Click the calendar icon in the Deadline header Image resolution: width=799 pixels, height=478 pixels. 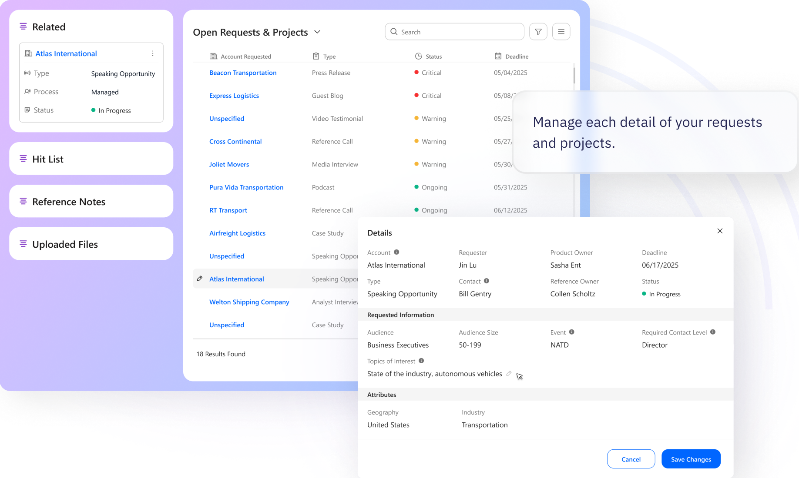(x=498, y=56)
